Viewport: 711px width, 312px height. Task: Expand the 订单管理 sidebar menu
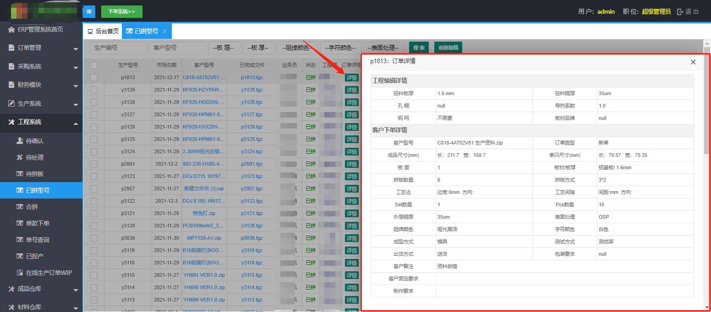41,48
